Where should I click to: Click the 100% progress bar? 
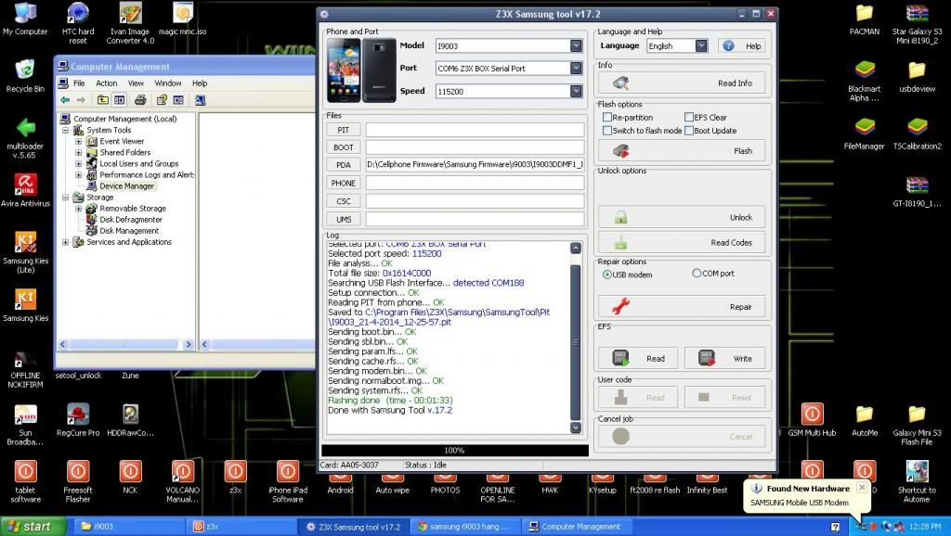pos(454,451)
